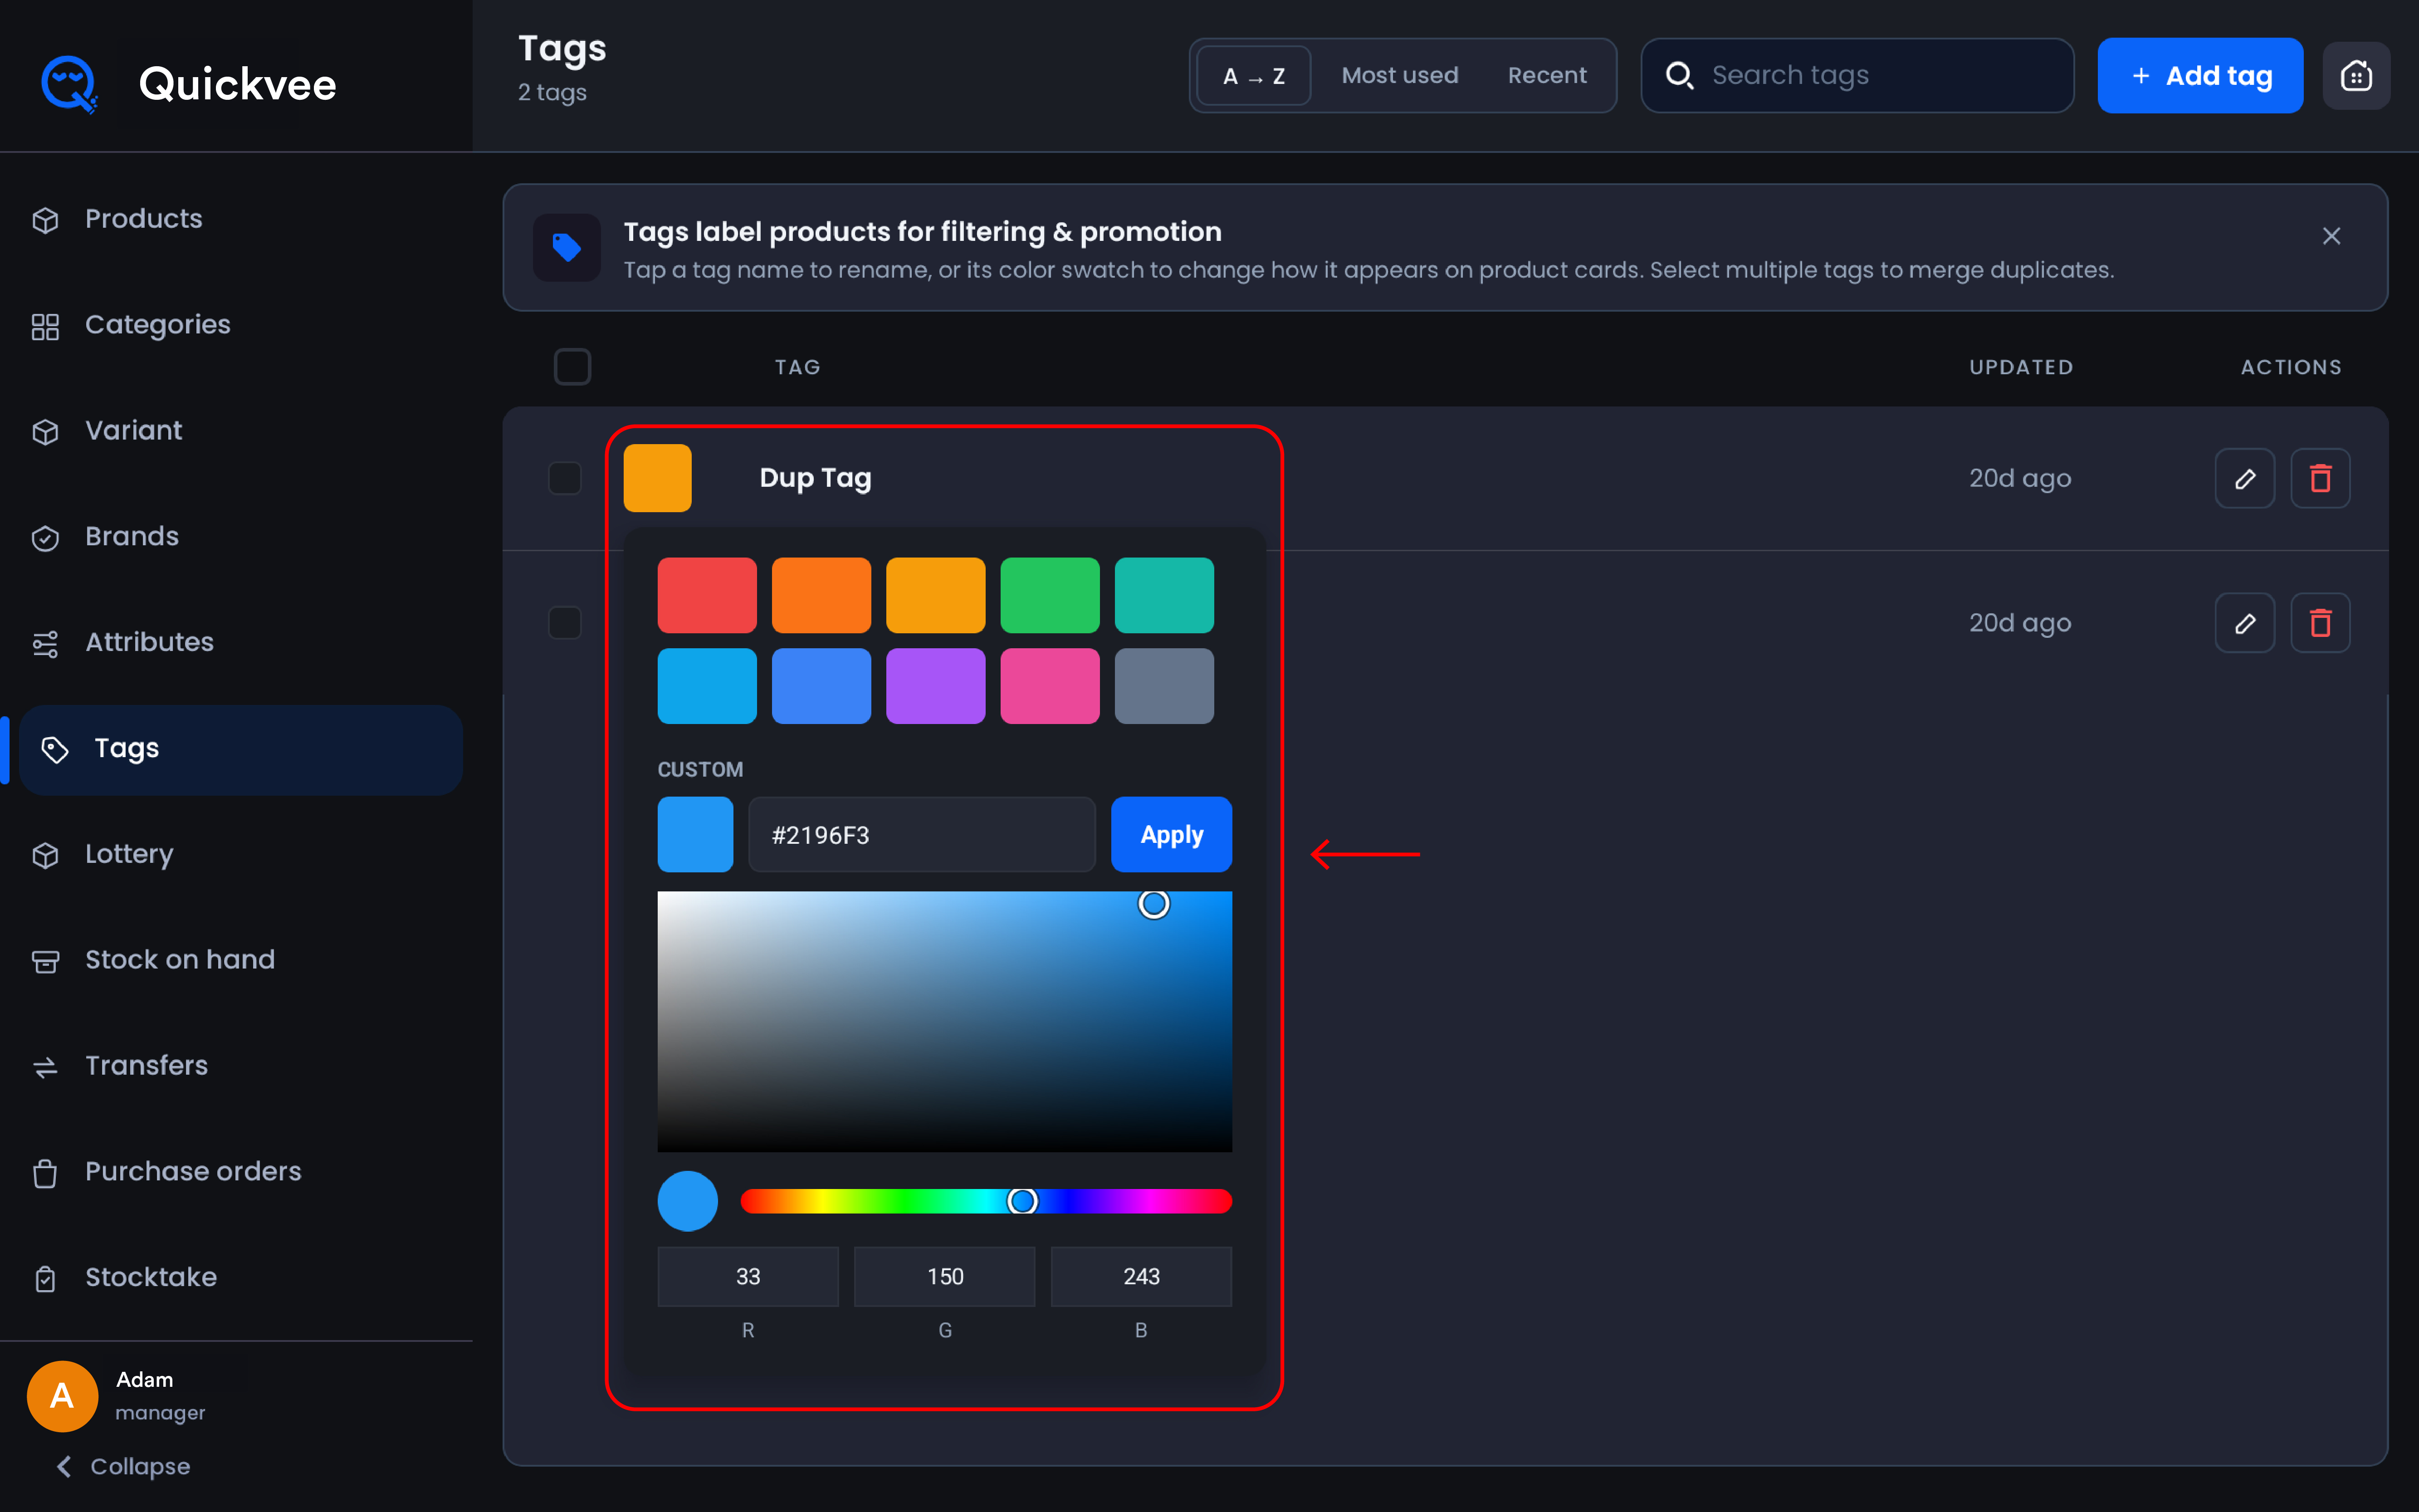The height and width of the screenshot is (1512, 2419).
Task: Pick the purple preset color
Action: click(x=936, y=686)
